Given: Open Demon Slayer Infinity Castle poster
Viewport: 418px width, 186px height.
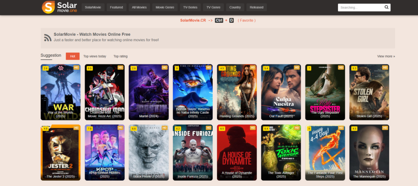Looking at the screenshot, I should coord(193,92).
